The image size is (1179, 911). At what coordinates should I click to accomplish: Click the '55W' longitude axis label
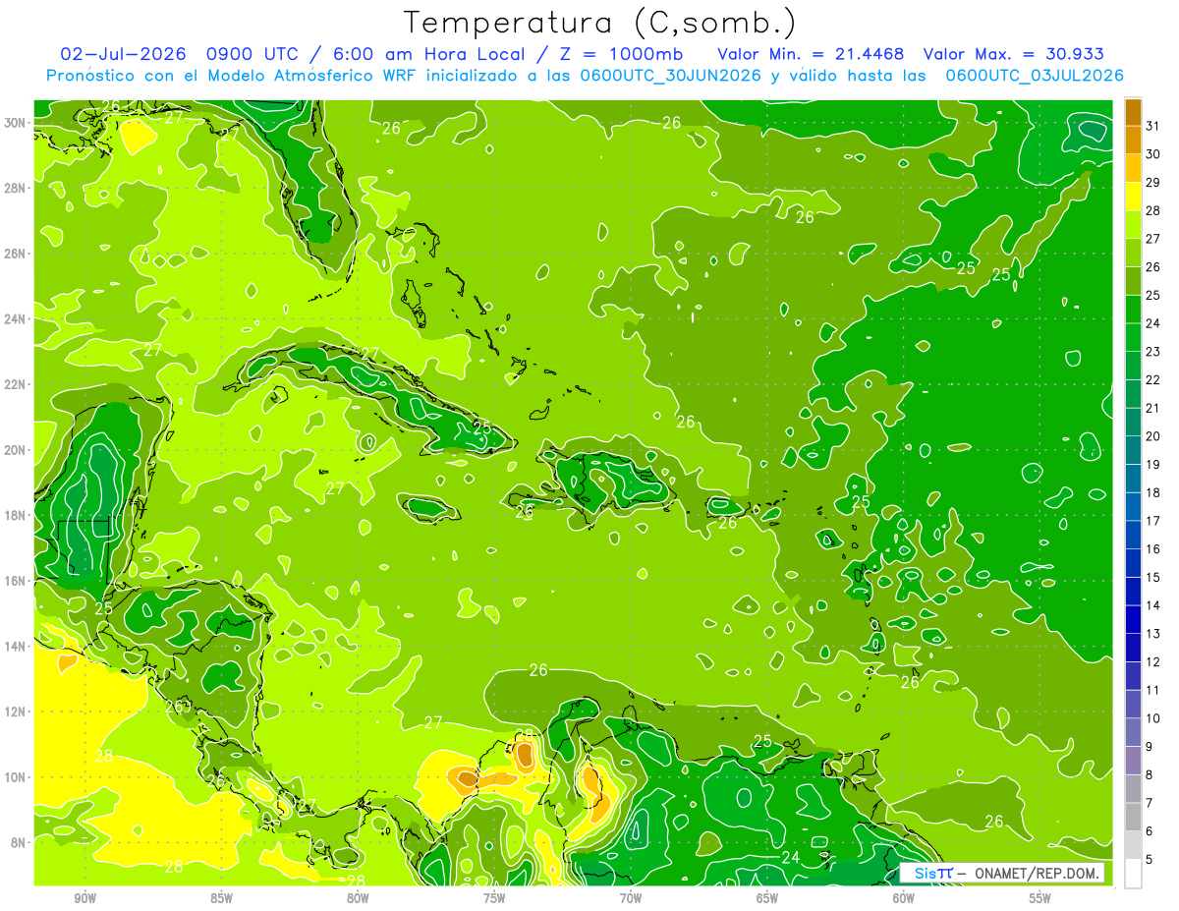click(x=1040, y=898)
